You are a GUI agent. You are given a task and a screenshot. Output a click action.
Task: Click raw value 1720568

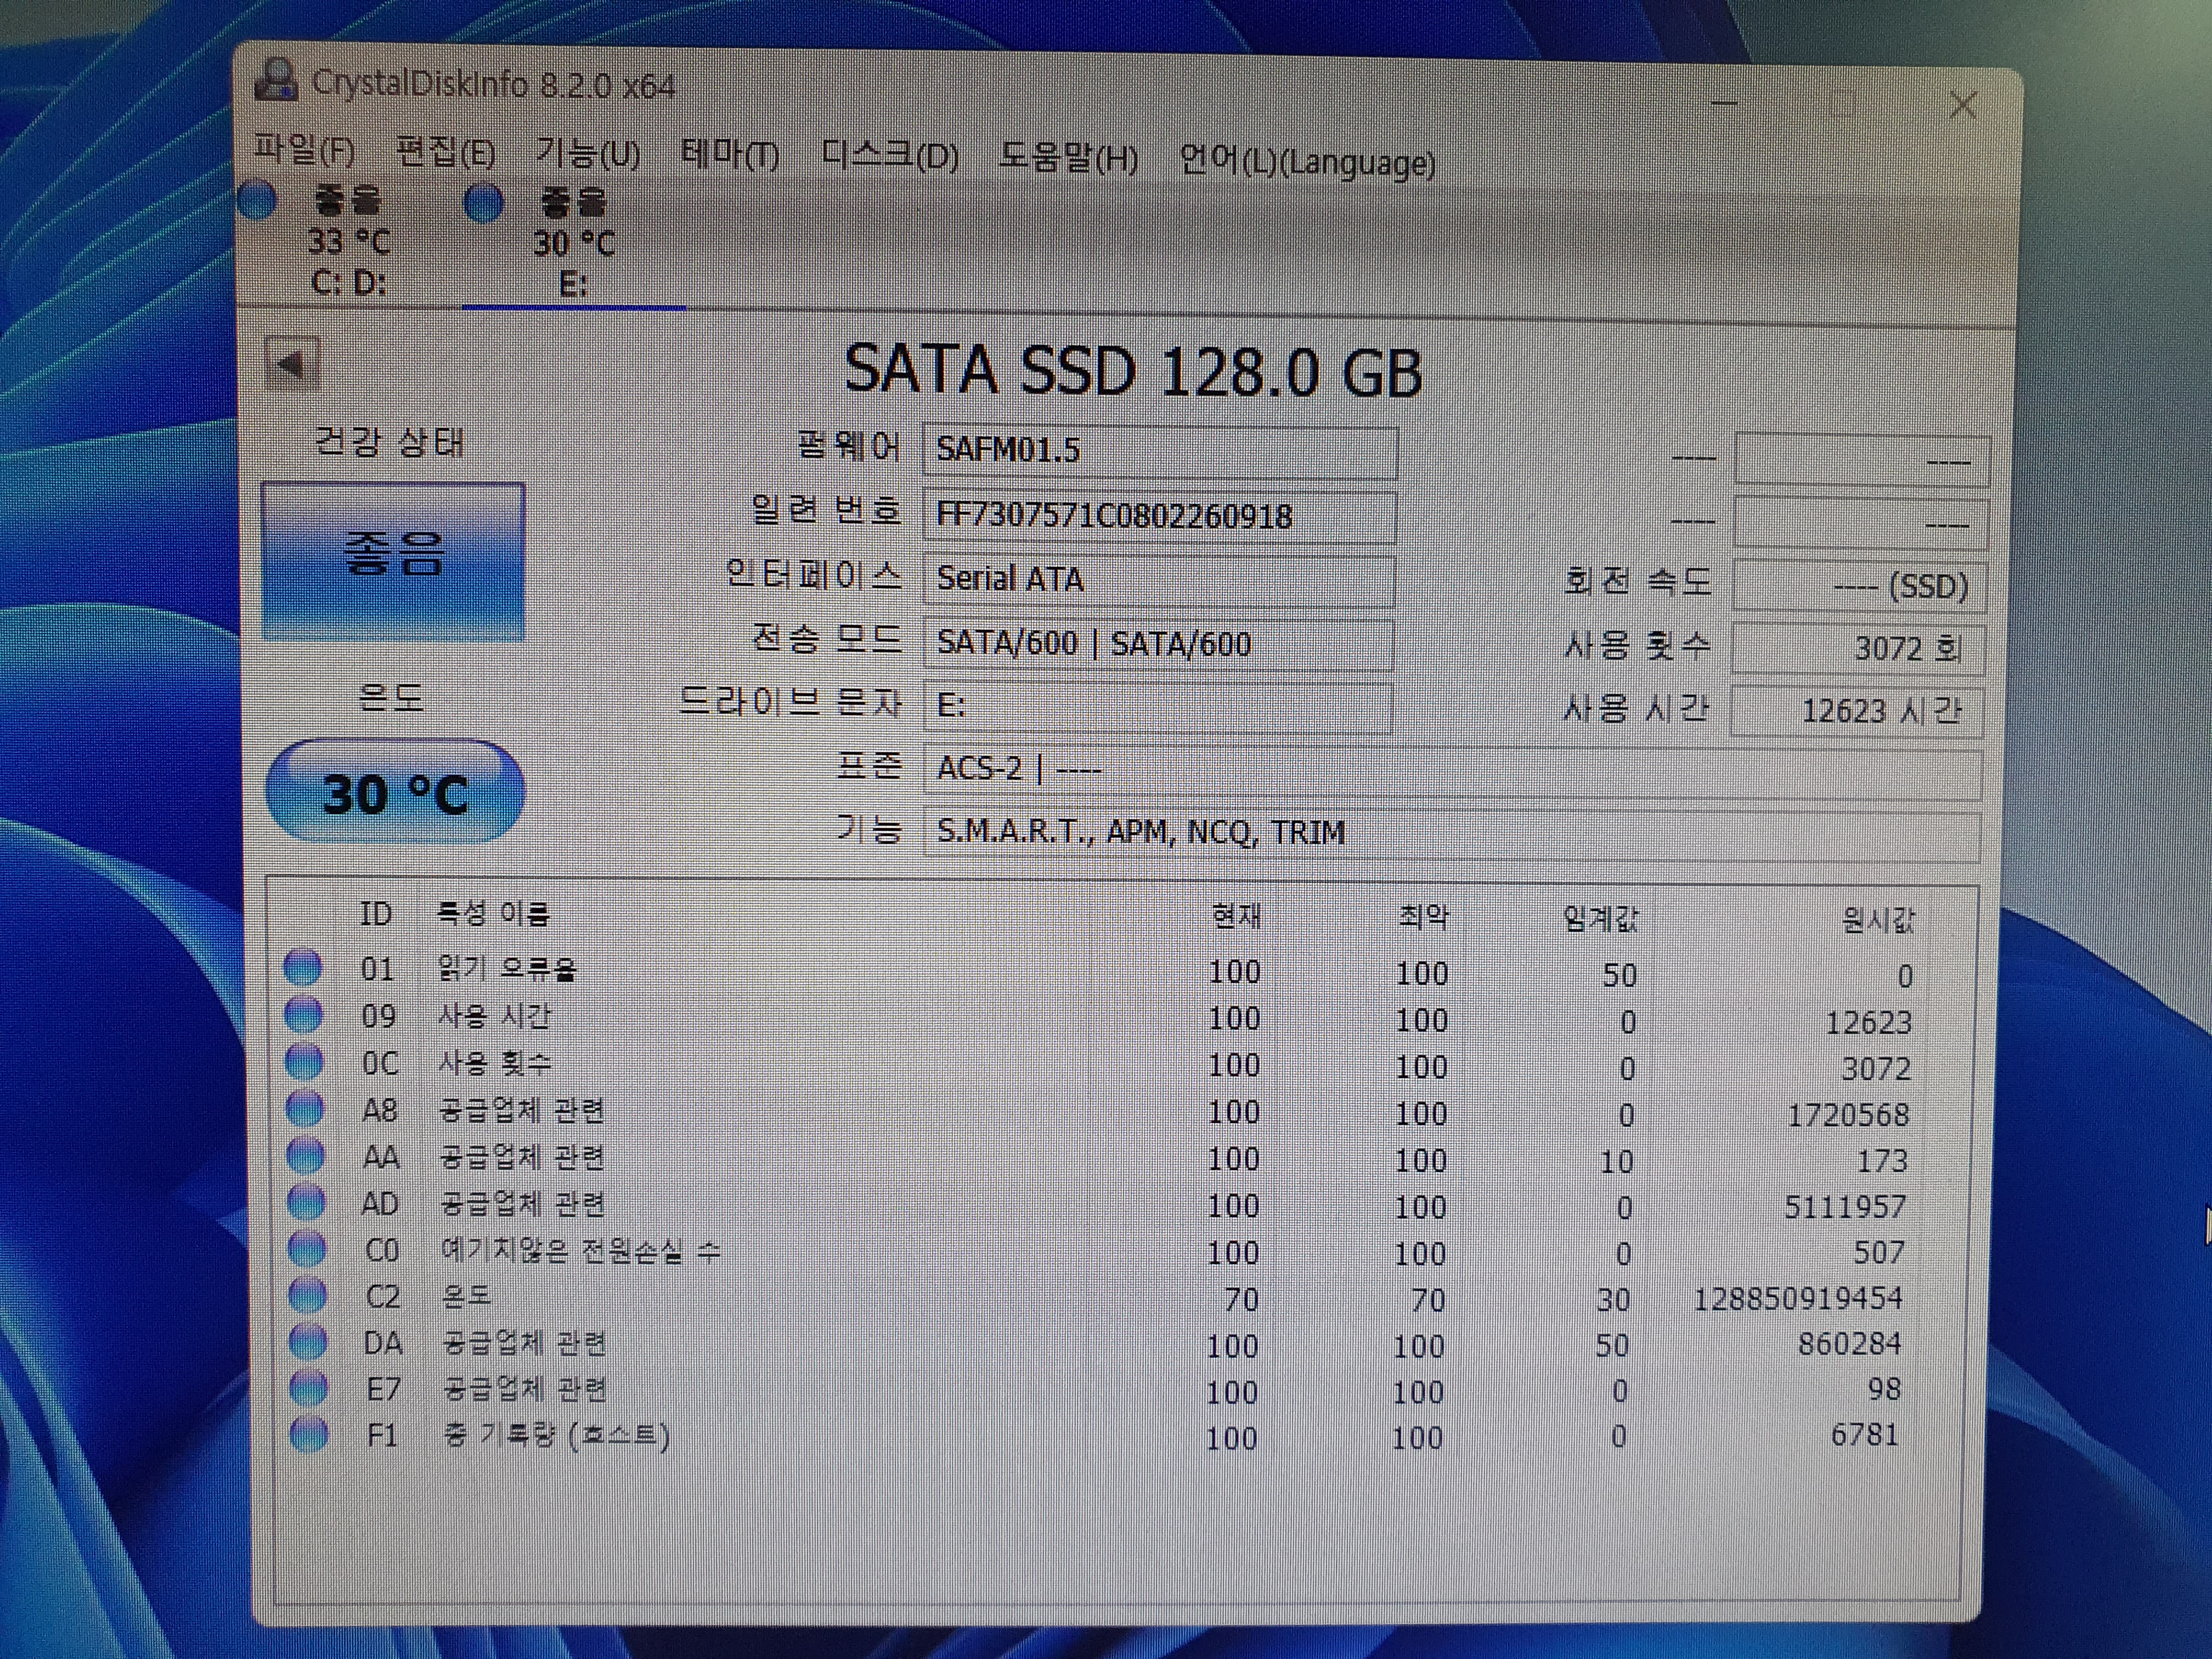[1848, 1115]
